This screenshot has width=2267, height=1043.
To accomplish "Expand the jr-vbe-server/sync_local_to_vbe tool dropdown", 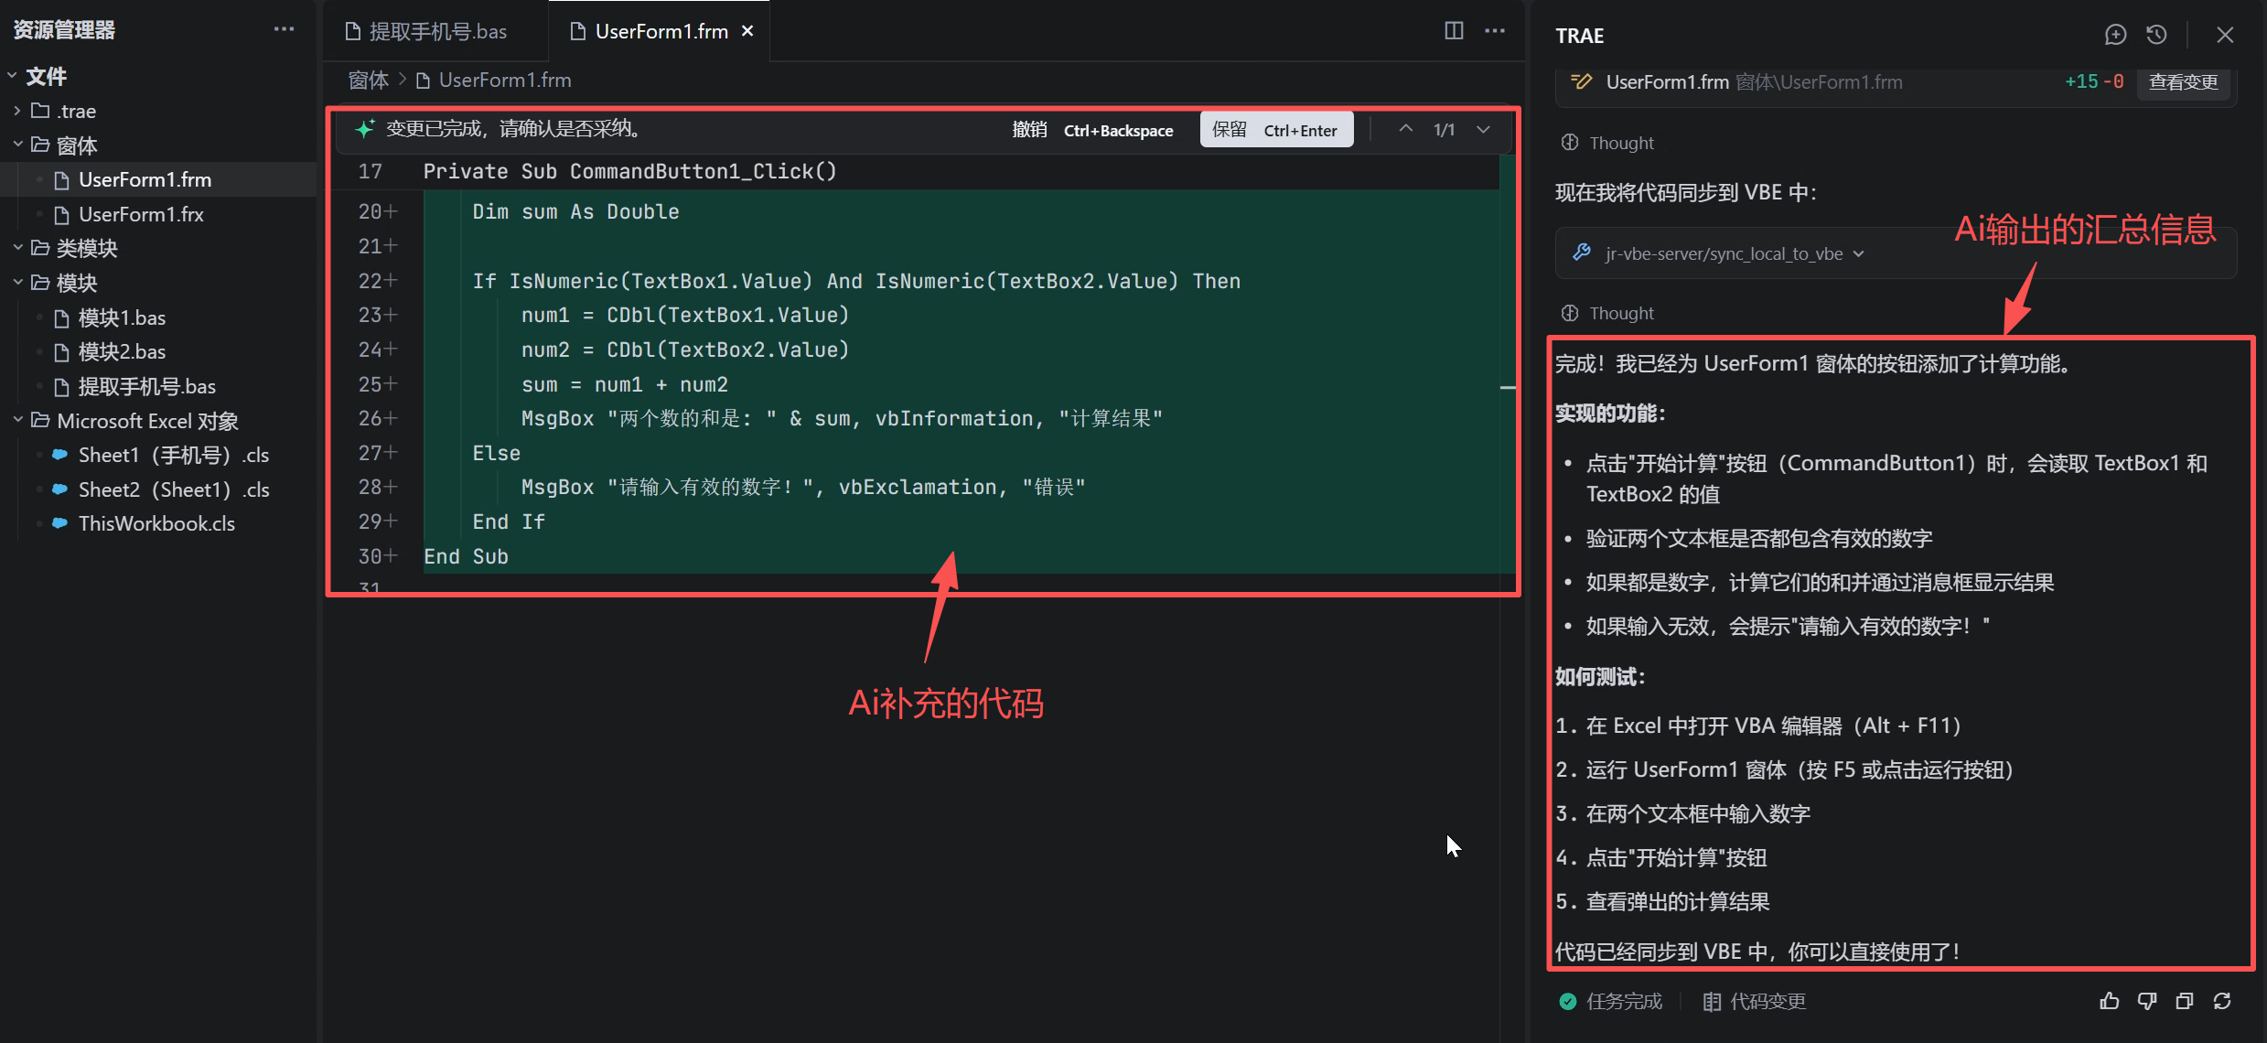I will 1858,253.
